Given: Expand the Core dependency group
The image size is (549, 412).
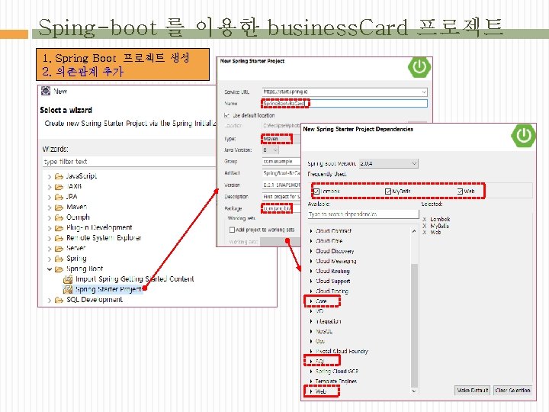Looking at the screenshot, I should (311, 301).
